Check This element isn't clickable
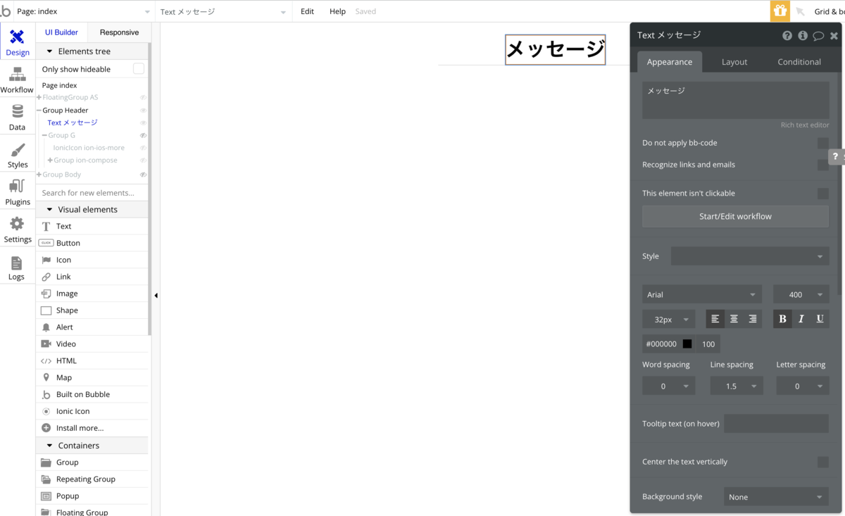This screenshot has height=516, width=845. [x=822, y=193]
